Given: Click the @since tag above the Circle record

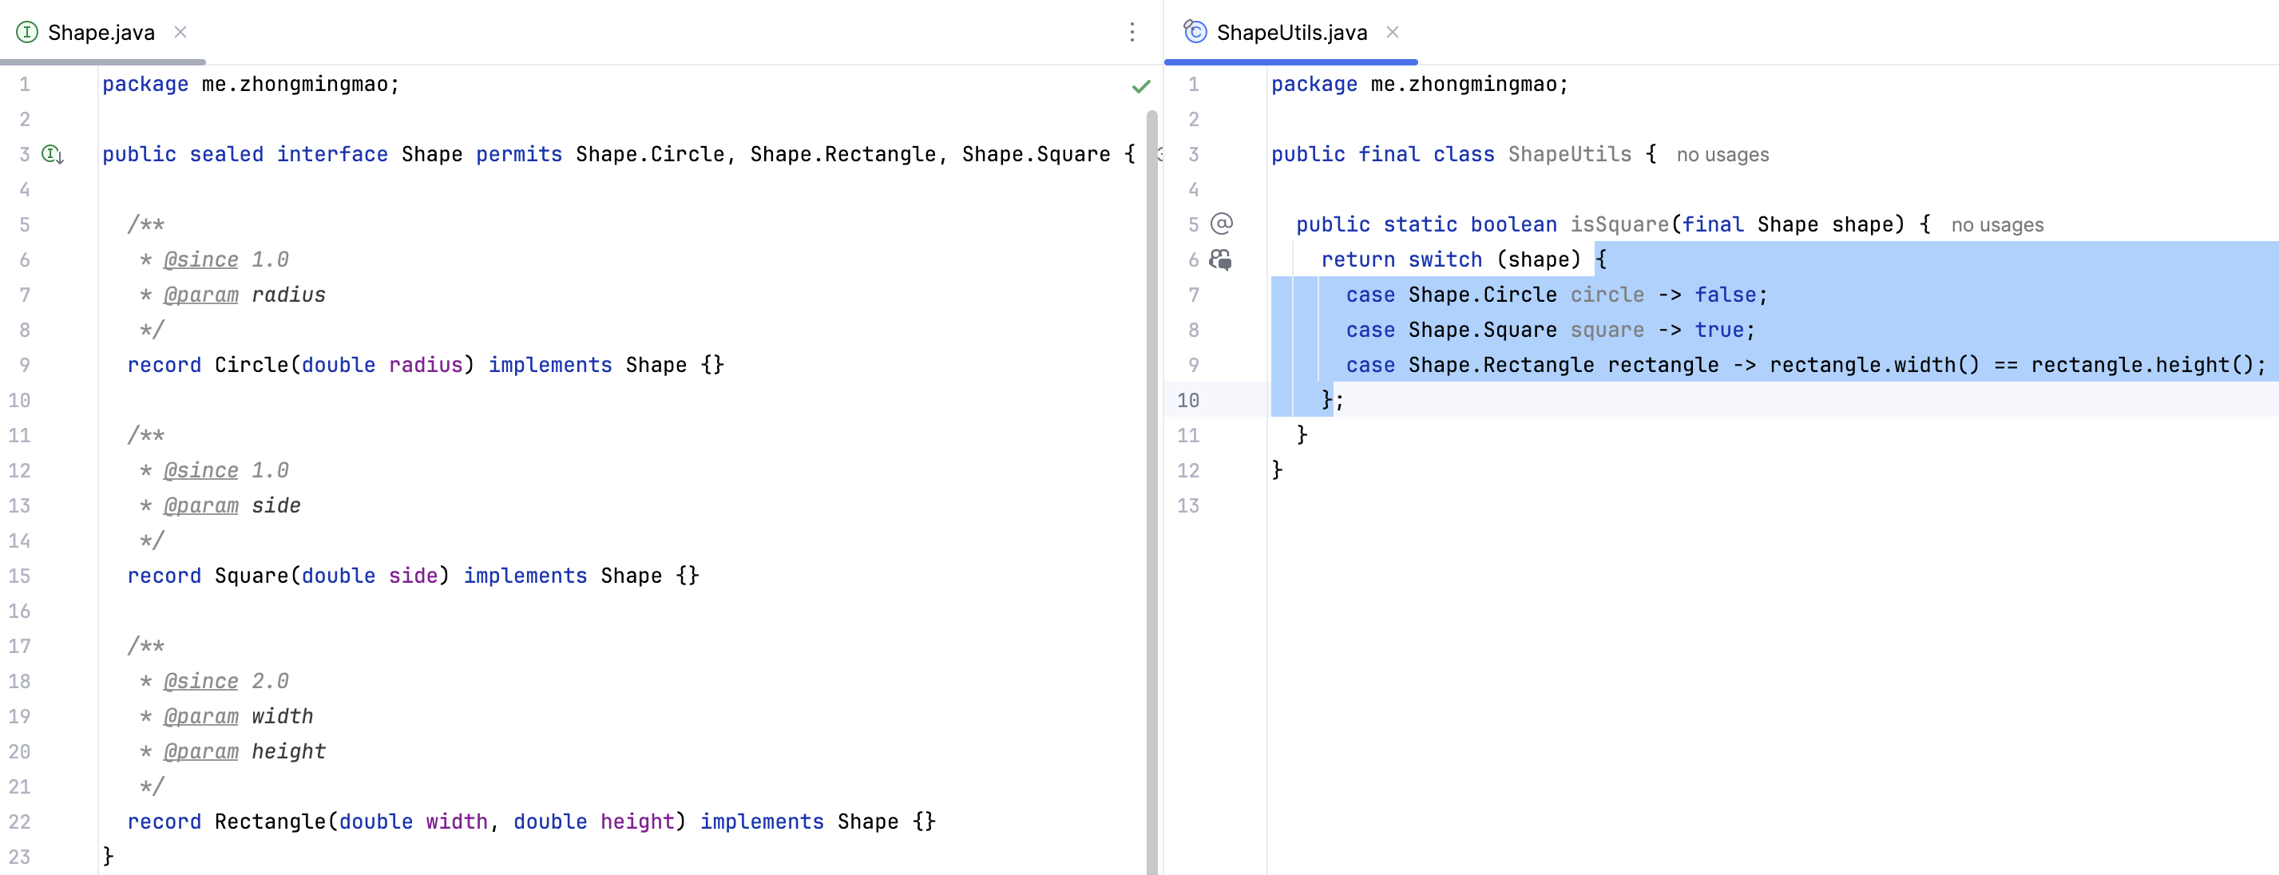Looking at the screenshot, I should pos(200,259).
